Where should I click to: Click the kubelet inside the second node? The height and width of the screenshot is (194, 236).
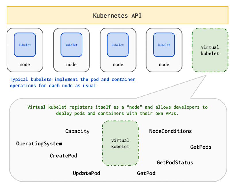tap(71, 45)
